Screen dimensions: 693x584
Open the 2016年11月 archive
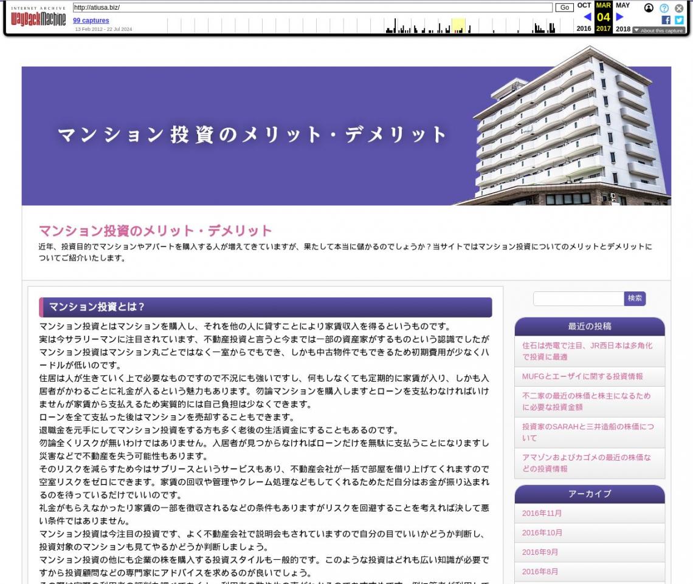[542, 514]
